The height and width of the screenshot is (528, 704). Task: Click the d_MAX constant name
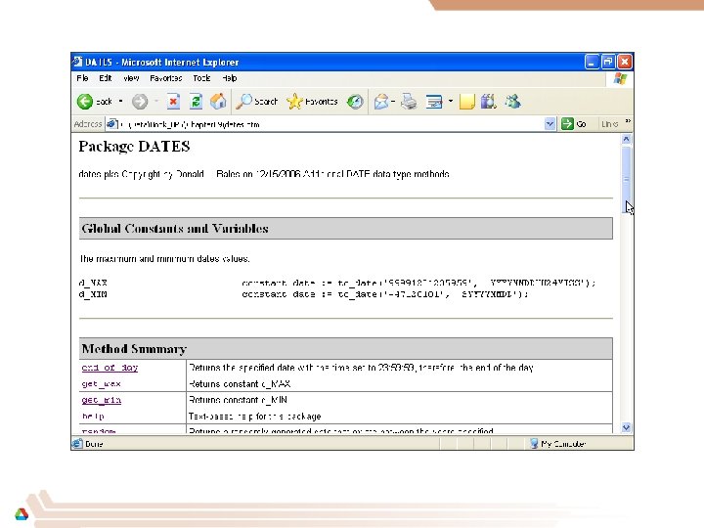[x=93, y=283]
